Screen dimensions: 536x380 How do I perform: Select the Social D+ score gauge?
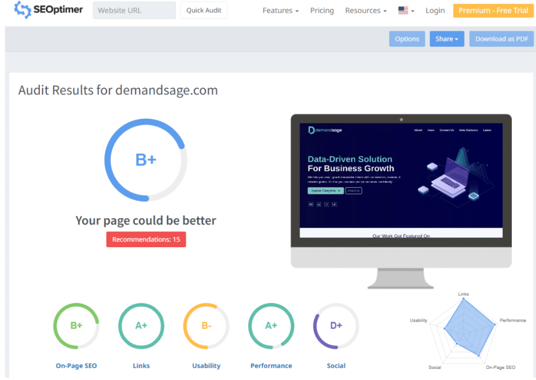click(336, 326)
